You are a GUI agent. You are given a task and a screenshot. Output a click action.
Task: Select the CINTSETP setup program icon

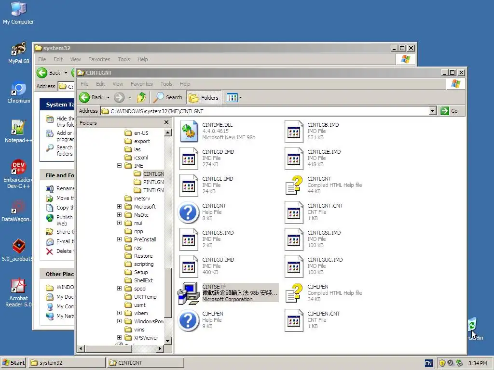(189, 293)
